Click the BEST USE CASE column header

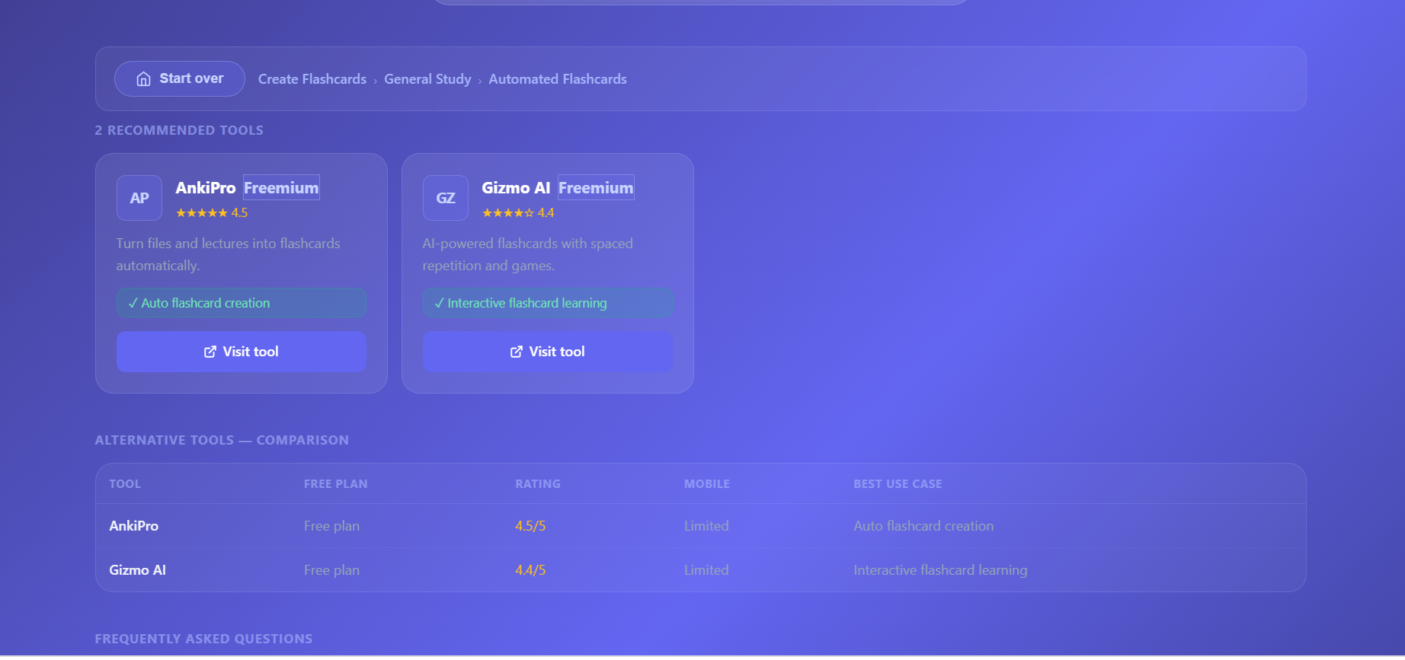[898, 484]
